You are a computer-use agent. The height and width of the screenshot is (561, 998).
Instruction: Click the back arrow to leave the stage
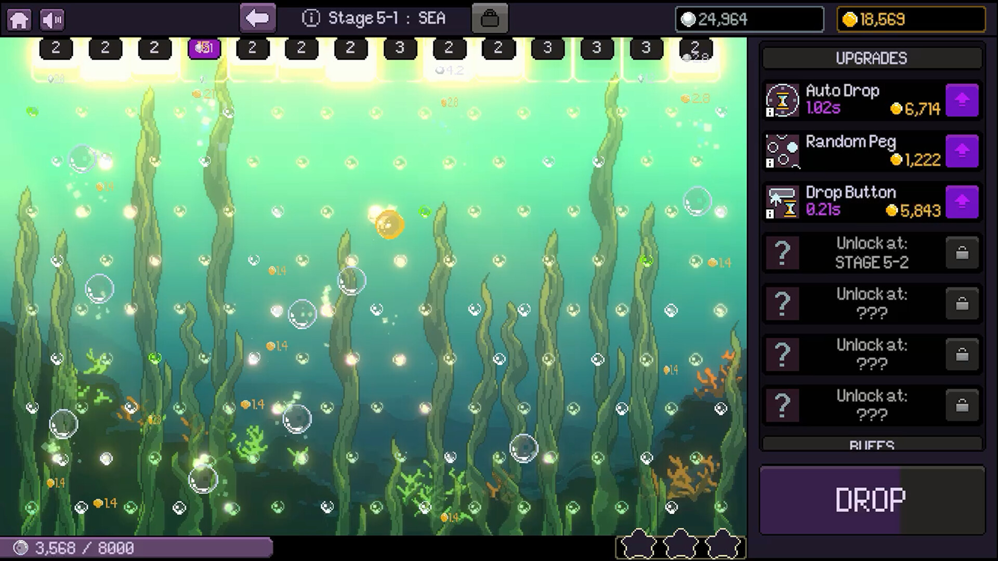pyautogui.click(x=257, y=19)
